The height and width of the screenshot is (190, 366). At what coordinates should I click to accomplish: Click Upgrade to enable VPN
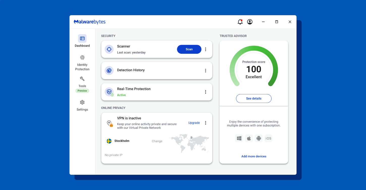click(194, 123)
